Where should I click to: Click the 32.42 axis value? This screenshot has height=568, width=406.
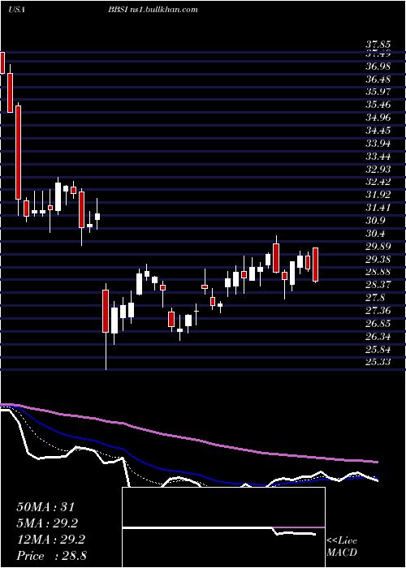[378, 182]
